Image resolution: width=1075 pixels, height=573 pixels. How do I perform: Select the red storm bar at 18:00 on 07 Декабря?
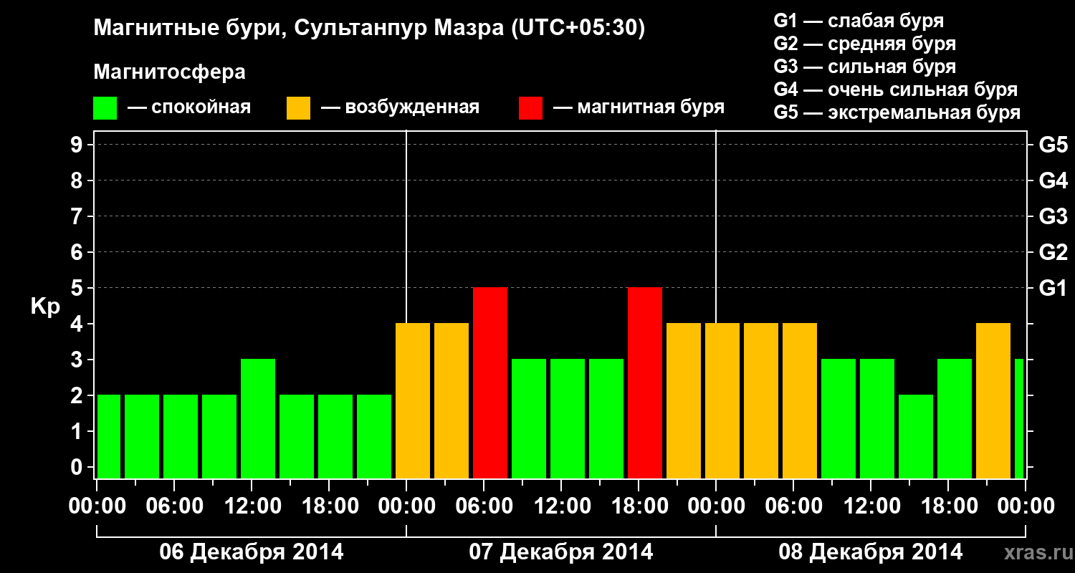tap(645, 383)
